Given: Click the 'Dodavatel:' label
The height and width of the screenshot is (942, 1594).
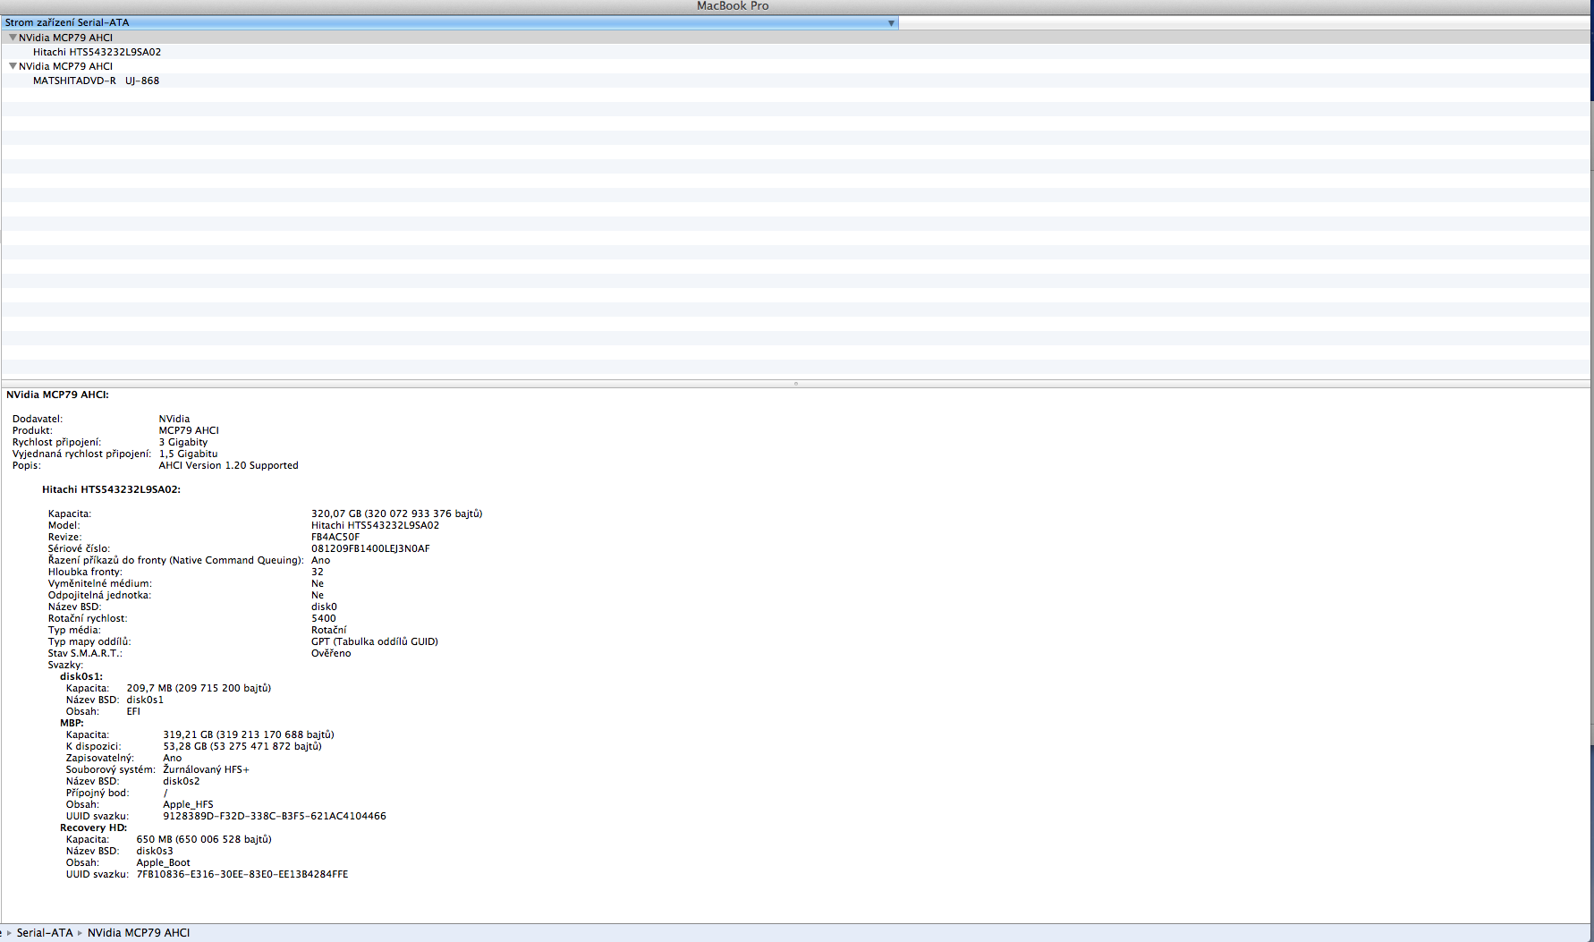Looking at the screenshot, I should tap(38, 419).
